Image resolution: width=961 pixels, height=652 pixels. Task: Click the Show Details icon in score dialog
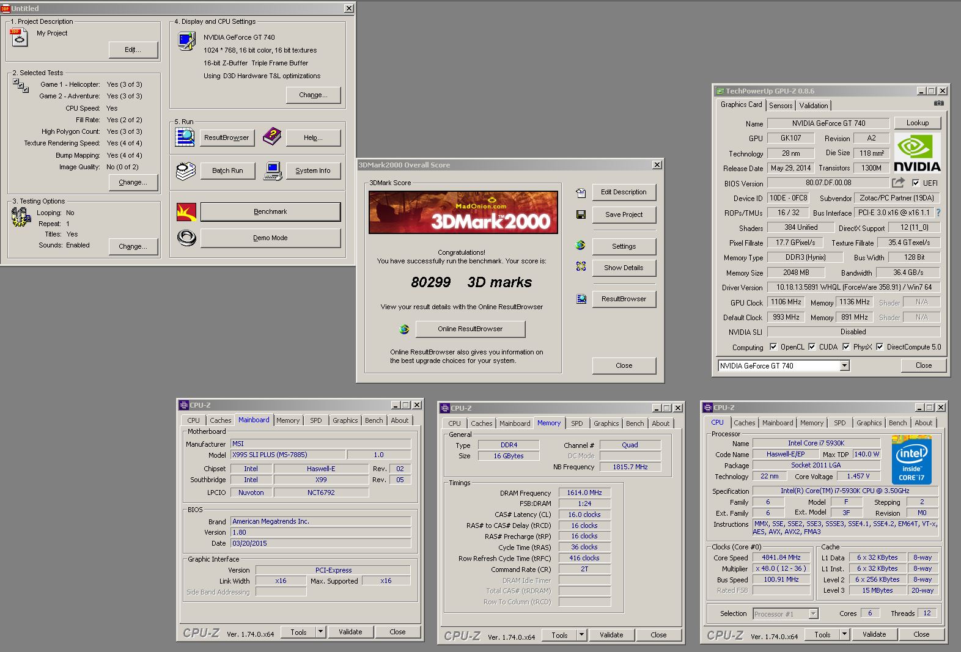coord(581,266)
